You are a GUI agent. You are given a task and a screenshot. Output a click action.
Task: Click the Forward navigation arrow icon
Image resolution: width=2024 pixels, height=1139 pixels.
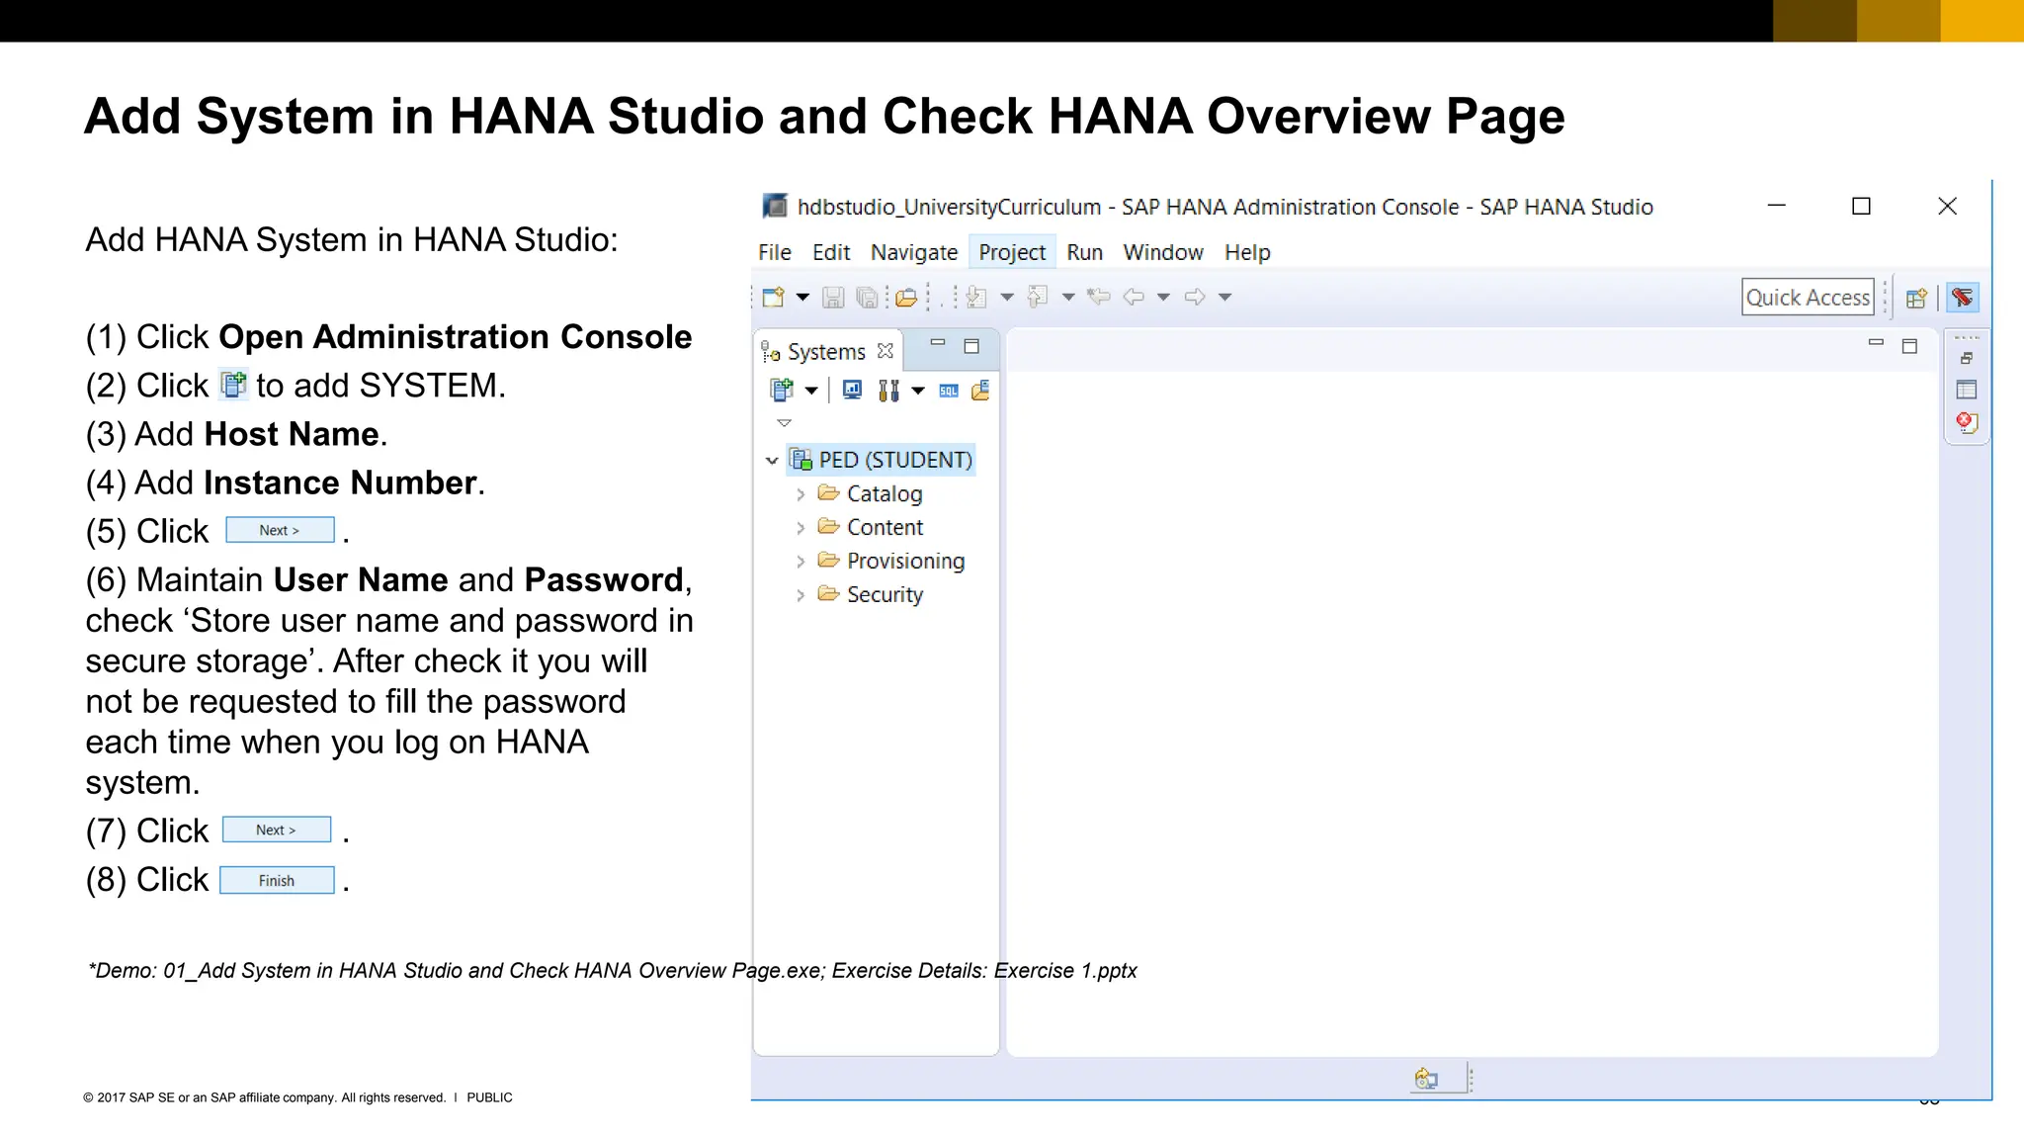coord(1195,297)
